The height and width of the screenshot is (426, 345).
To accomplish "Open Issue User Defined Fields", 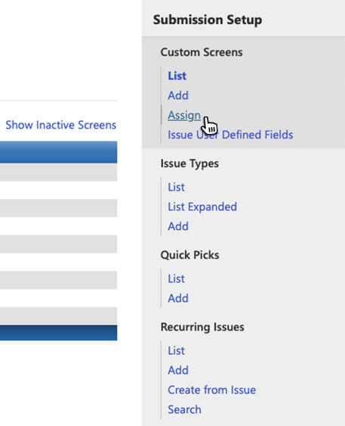I will point(230,135).
